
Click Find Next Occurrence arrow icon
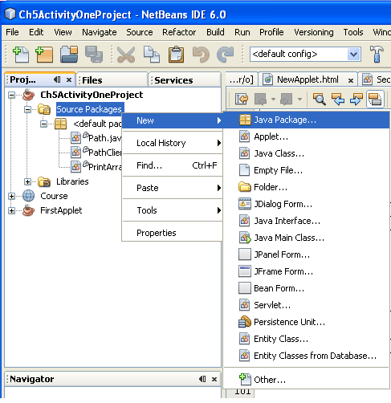(356, 100)
